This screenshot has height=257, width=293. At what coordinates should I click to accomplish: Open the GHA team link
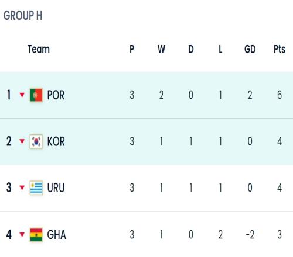[57, 235]
